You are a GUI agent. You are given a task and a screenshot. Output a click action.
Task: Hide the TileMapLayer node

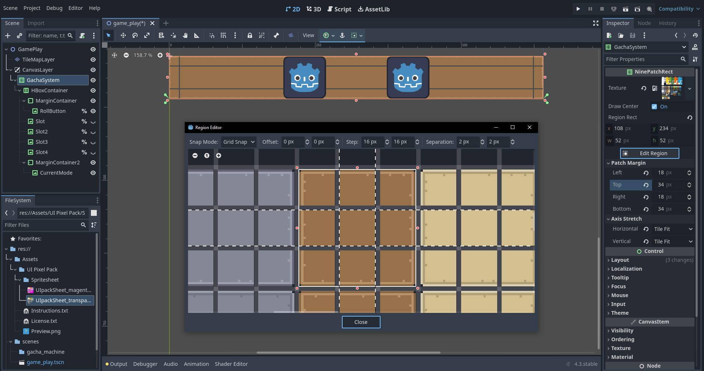click(x=93, y=60)
